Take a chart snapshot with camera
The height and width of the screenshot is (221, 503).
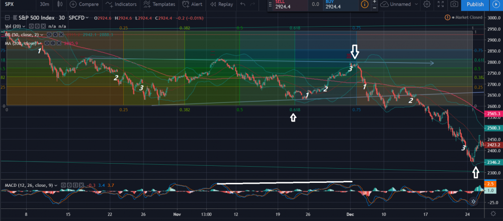(454, 5)
